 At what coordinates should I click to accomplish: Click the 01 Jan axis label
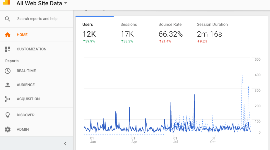pyautogui.click(x=93, y=140)
